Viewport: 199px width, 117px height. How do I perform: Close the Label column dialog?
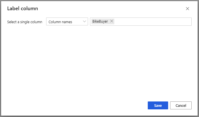click(187, 9)
